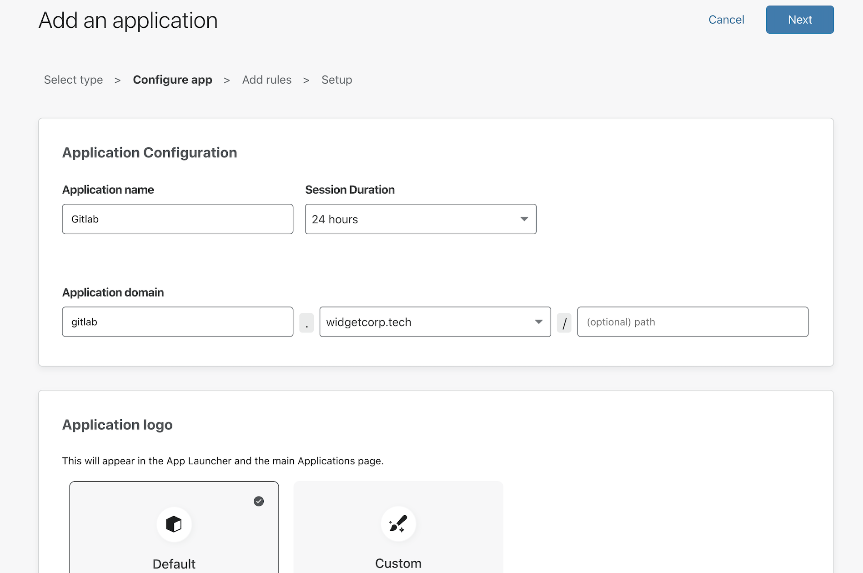Go back to the Select type step

click(x=73, y=80)
